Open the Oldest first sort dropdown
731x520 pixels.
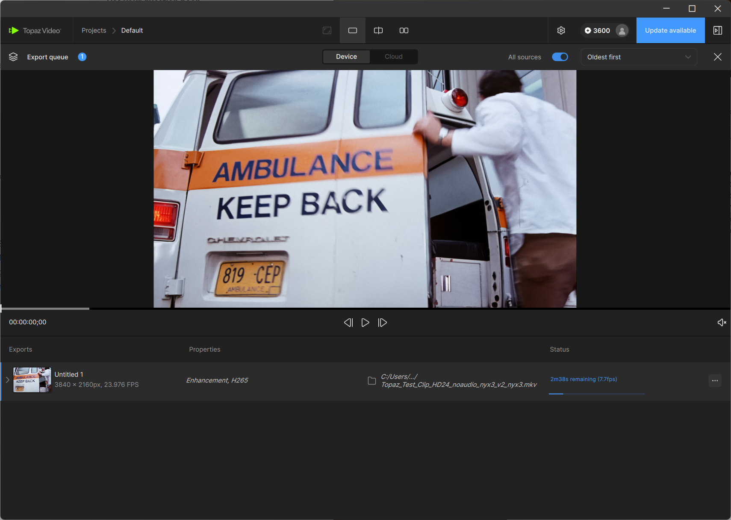tap(639, 57)
